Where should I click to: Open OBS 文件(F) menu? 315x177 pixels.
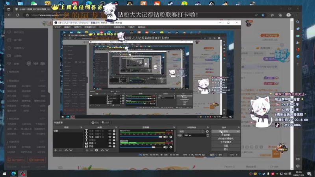pos(57,27)
